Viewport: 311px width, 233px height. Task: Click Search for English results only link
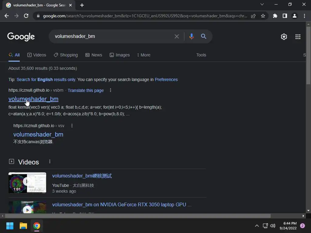pos(46,80)
